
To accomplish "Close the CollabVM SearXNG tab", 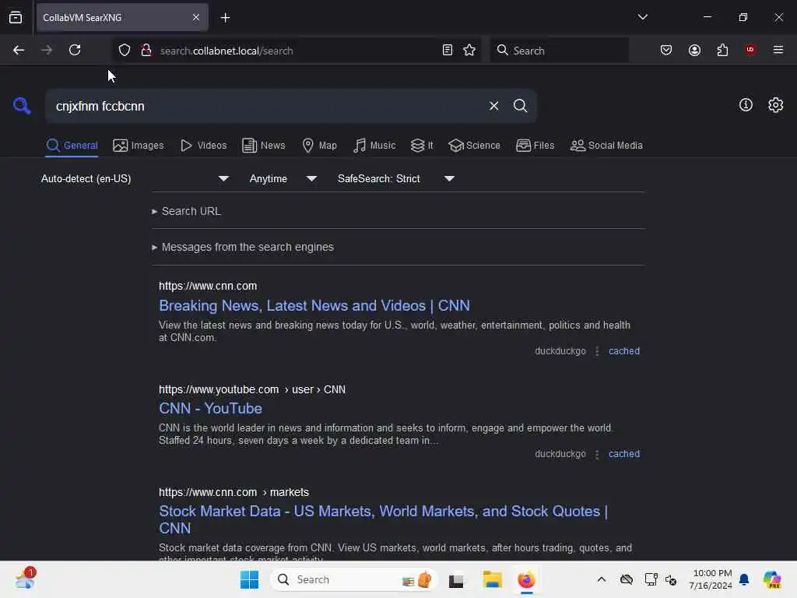I will click(196, 17).
